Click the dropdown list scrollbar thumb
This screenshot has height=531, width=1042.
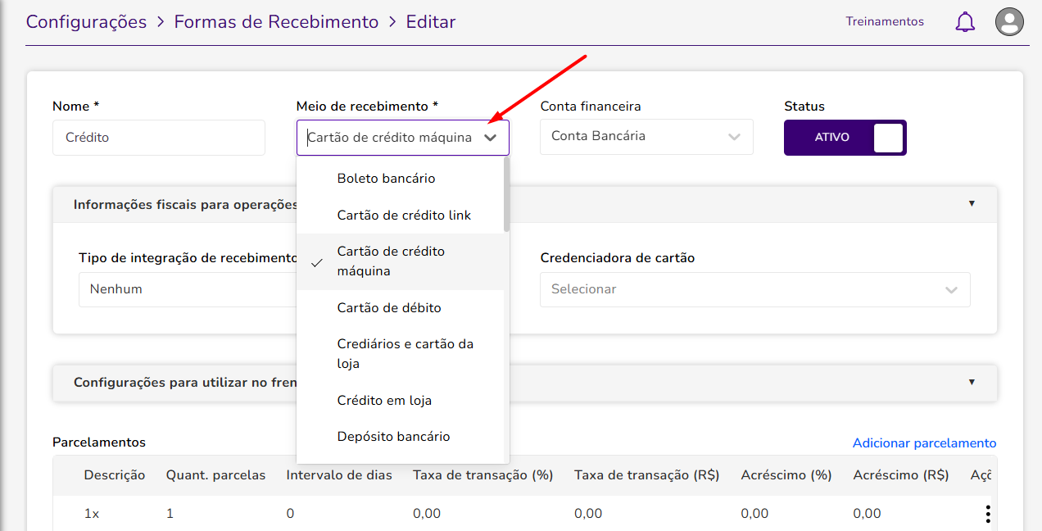[x=506, y=194]
